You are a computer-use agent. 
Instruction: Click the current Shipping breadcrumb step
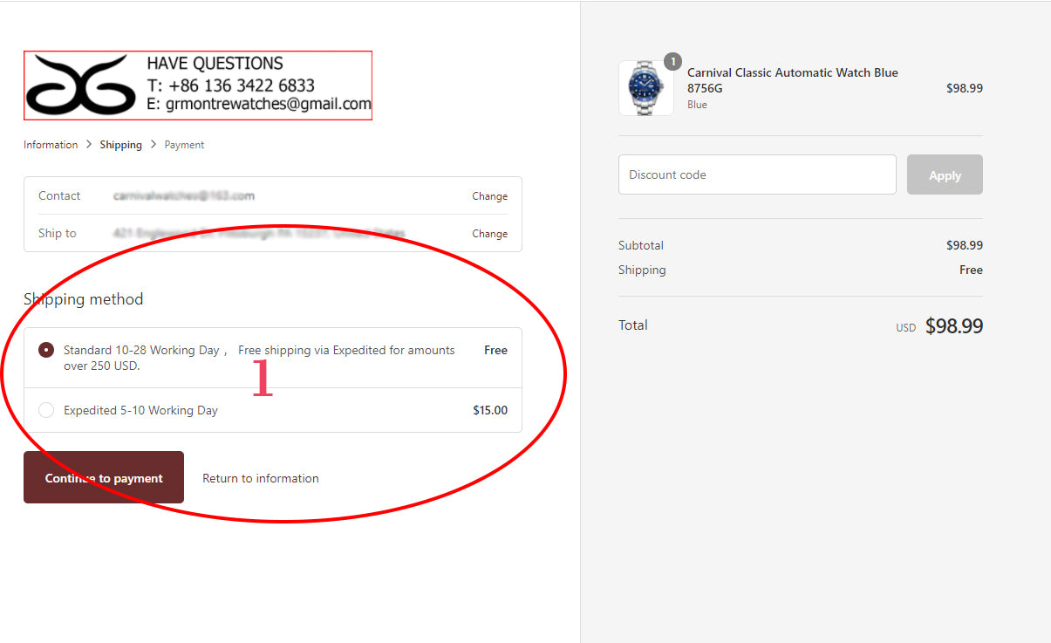point(120,145)
